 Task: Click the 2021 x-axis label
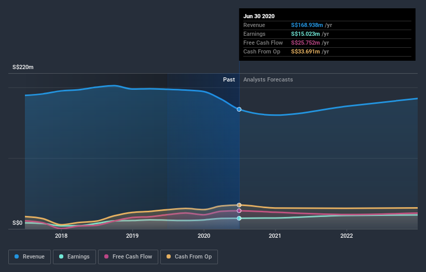tap(275, 236)
